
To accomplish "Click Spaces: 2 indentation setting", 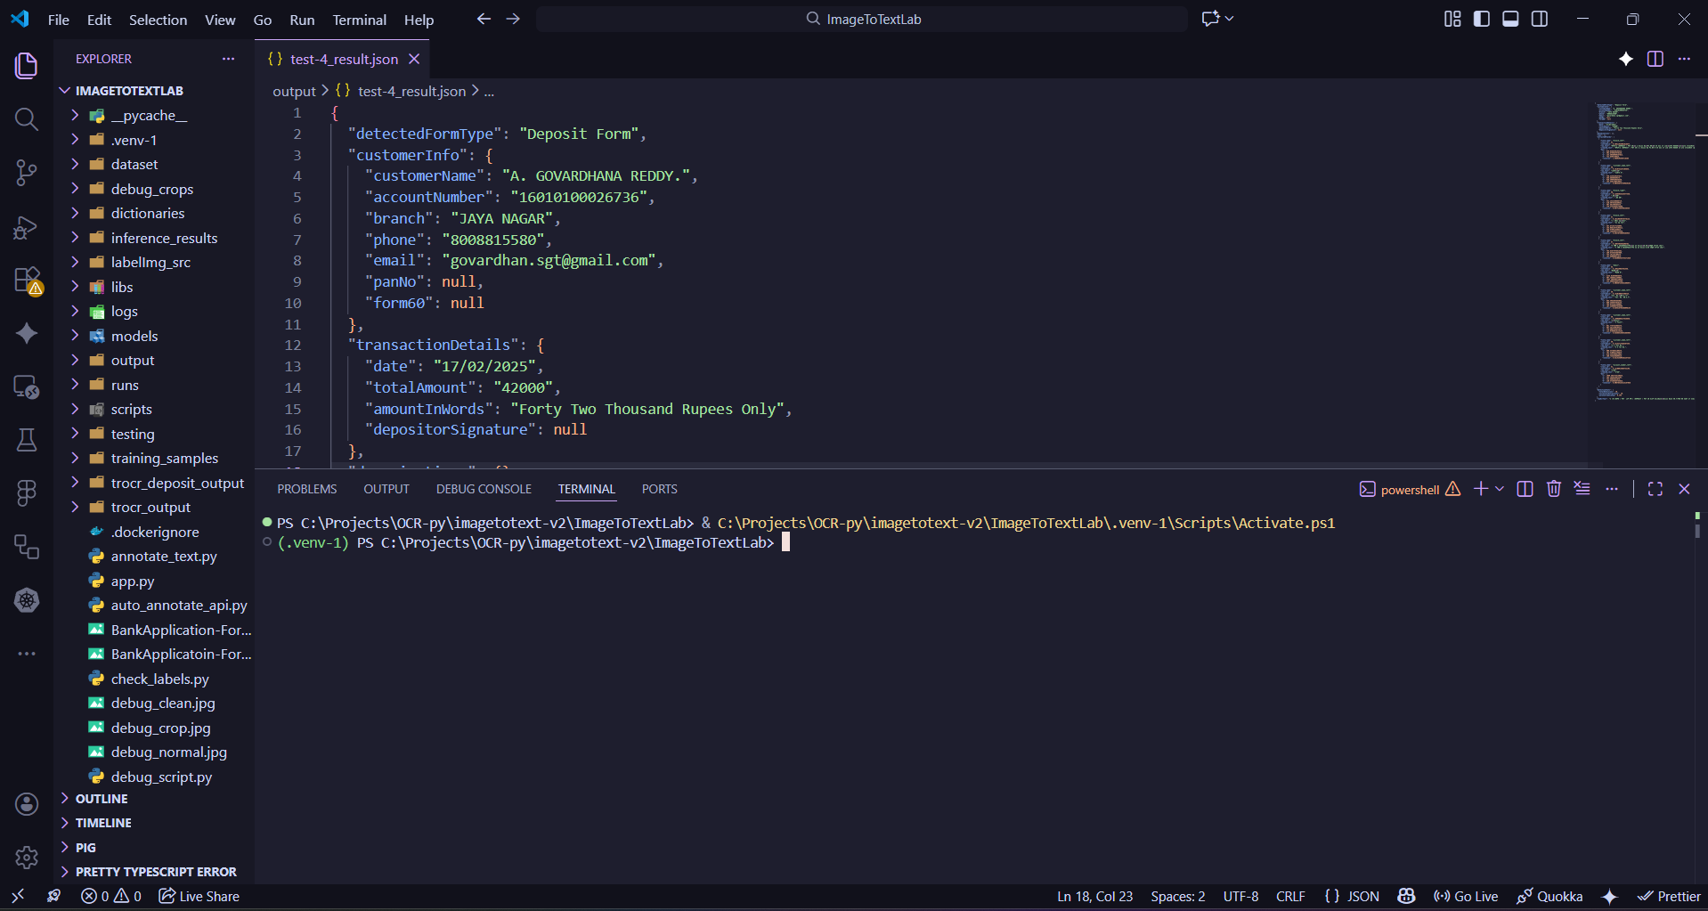I will [1178, 897].
